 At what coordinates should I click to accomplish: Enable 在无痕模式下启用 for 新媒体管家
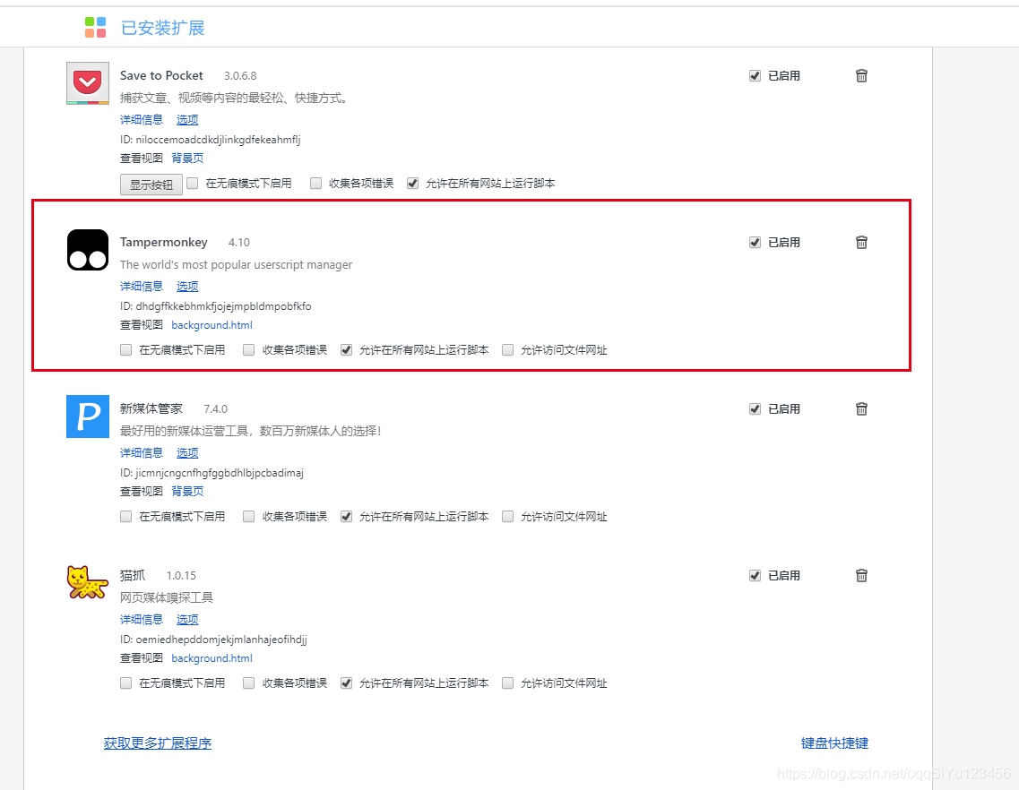coord(126,517)
